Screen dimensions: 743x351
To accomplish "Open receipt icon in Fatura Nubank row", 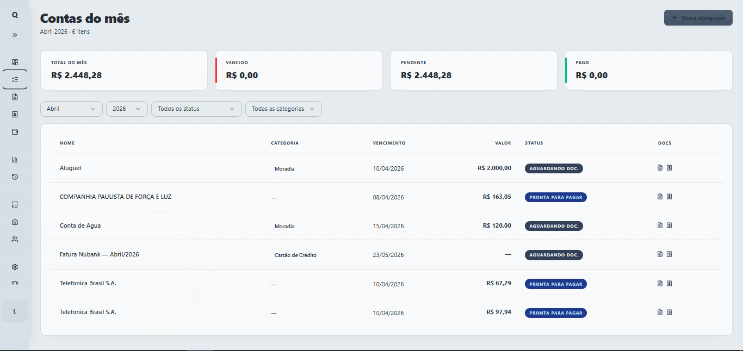I will [x=670, y=254].
